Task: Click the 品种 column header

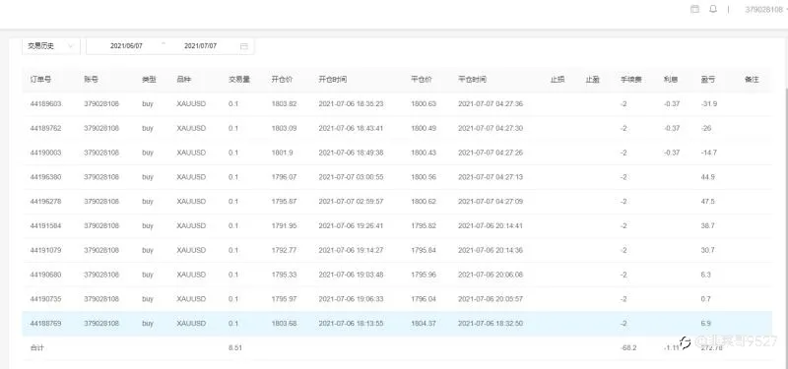Action: 184,80
